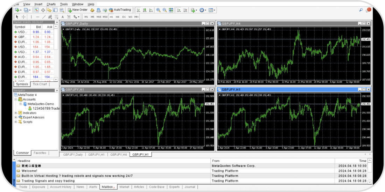This screenshot has height=192, width=385.
Task: Open the Tools menu
Action: pos(64,4)
